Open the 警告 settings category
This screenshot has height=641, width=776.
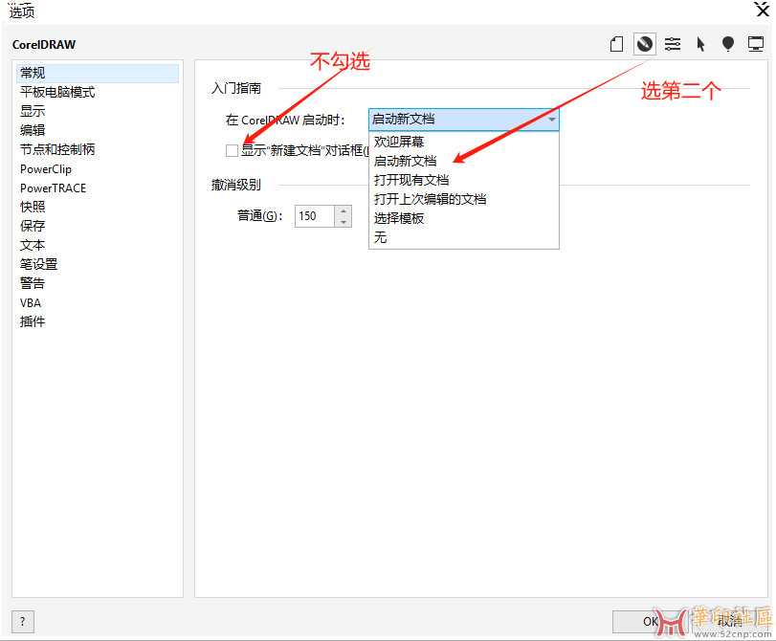click(x=97, y=283)
